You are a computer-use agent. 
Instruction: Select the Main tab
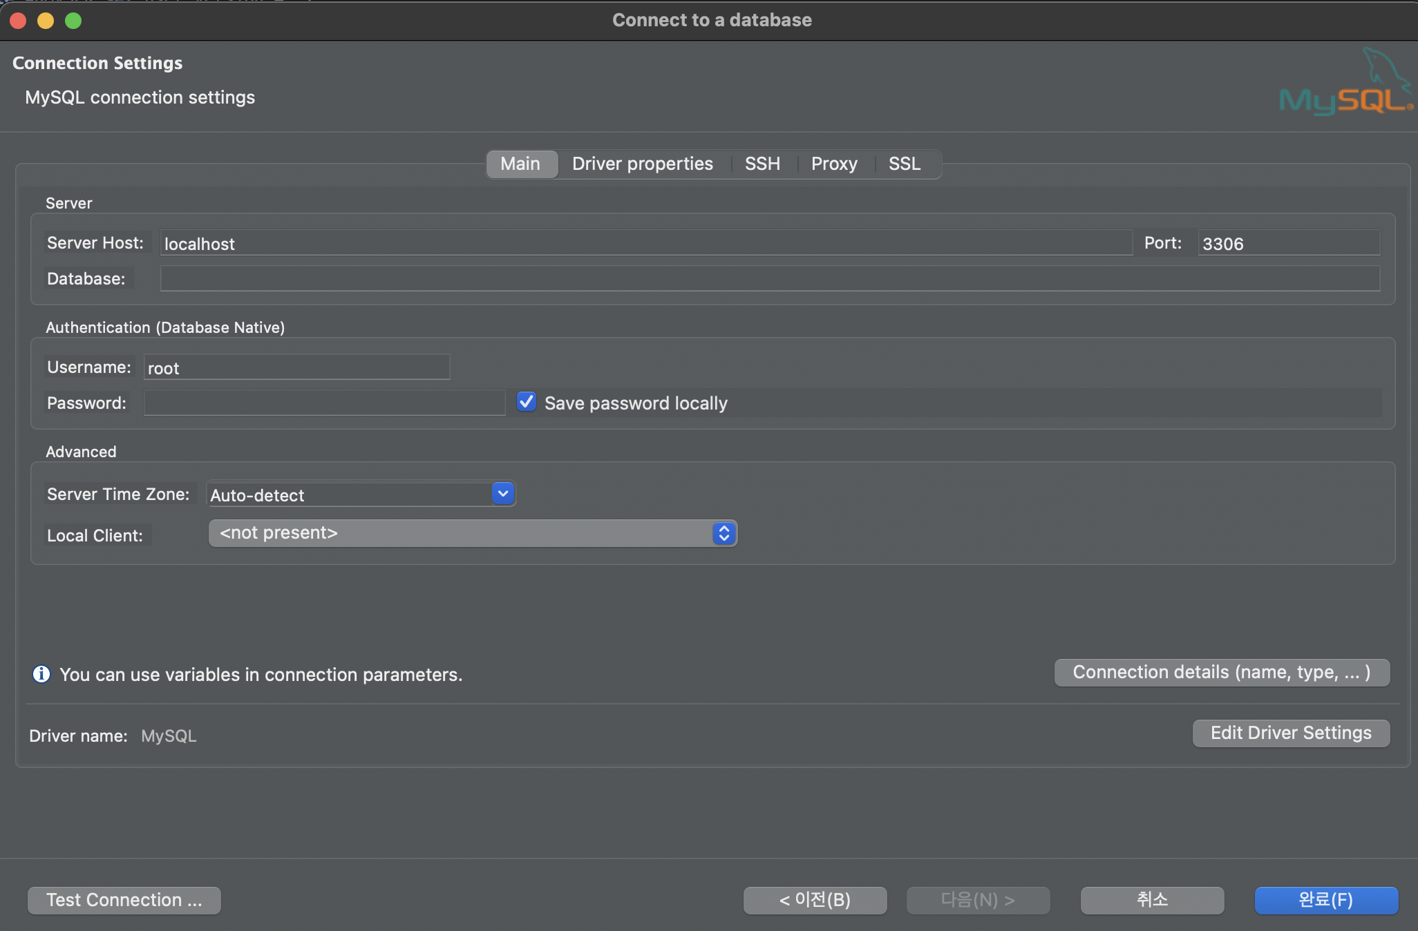pos(520,164)
